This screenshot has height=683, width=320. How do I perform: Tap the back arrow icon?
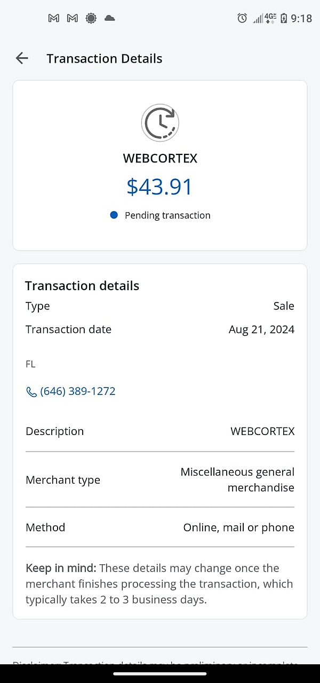click(22, 58)
